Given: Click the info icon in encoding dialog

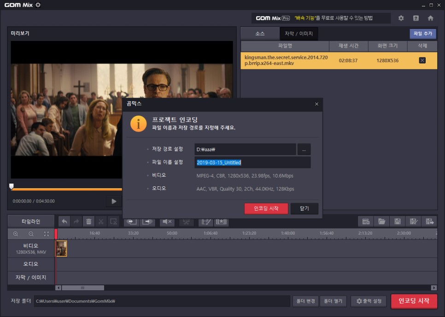Looking at the screenshot, I should [x=138, y=124].
